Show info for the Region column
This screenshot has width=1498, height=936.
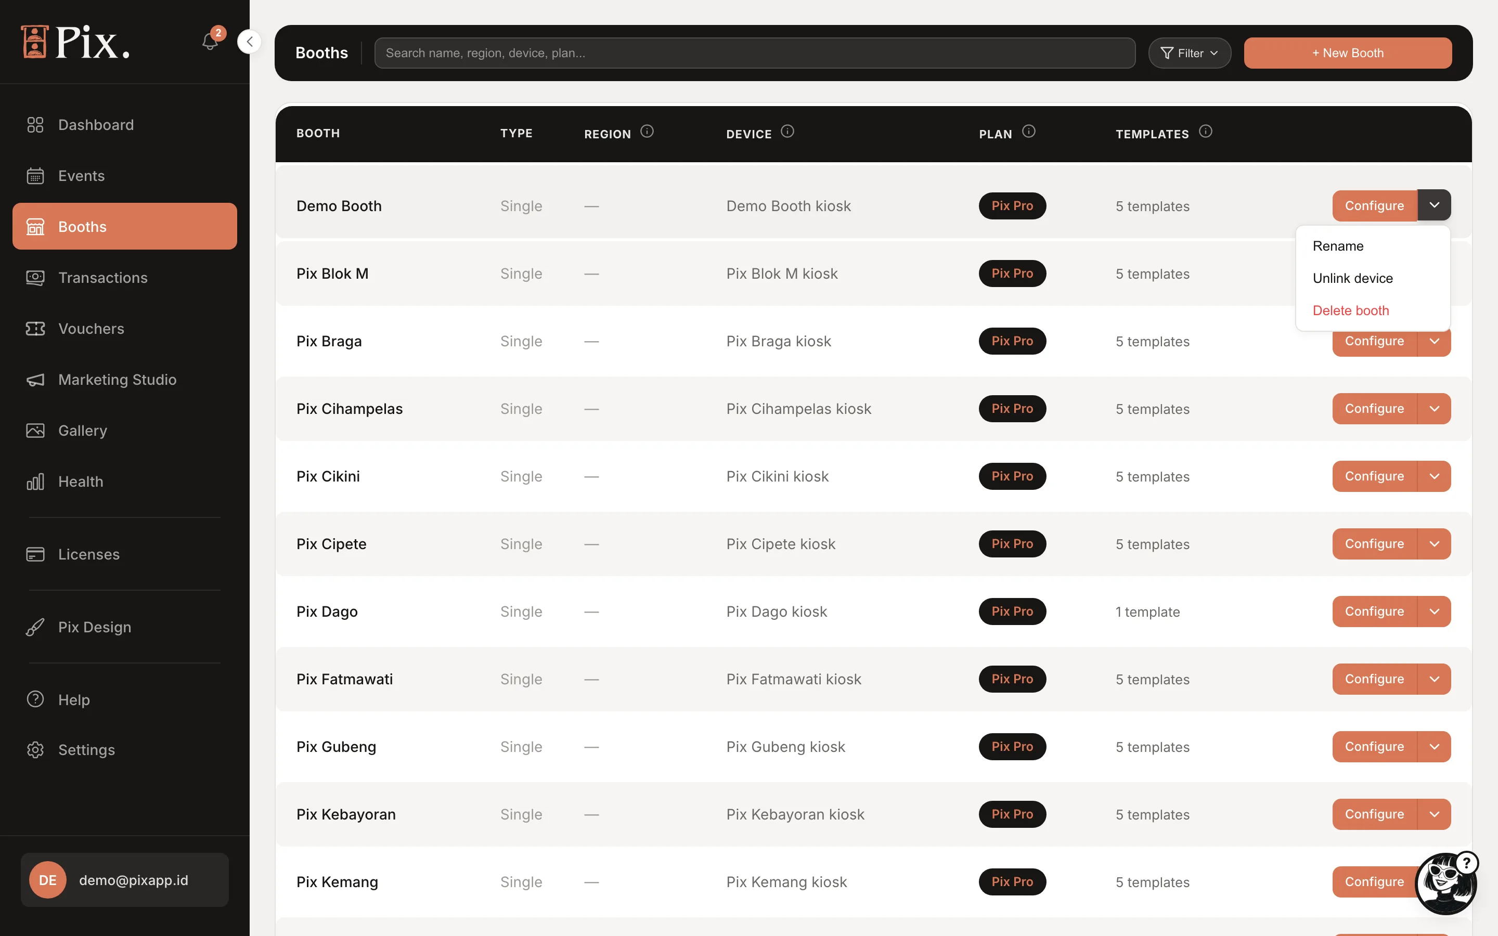[x=647, y=131]
